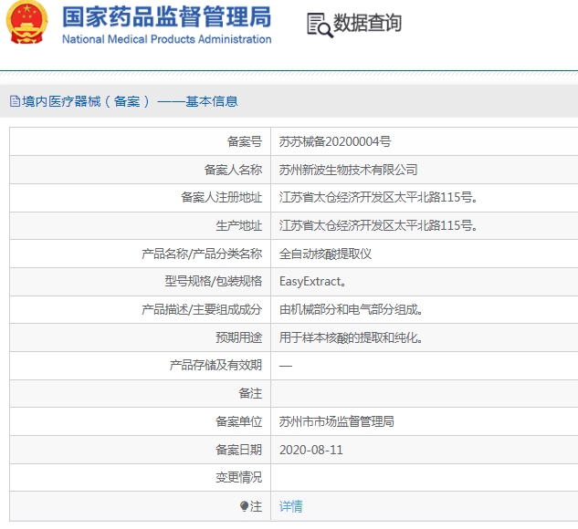Click the 型号规格/包装规格 label
The width and height of the screenshot is (578, 529).
pos(213,281)
